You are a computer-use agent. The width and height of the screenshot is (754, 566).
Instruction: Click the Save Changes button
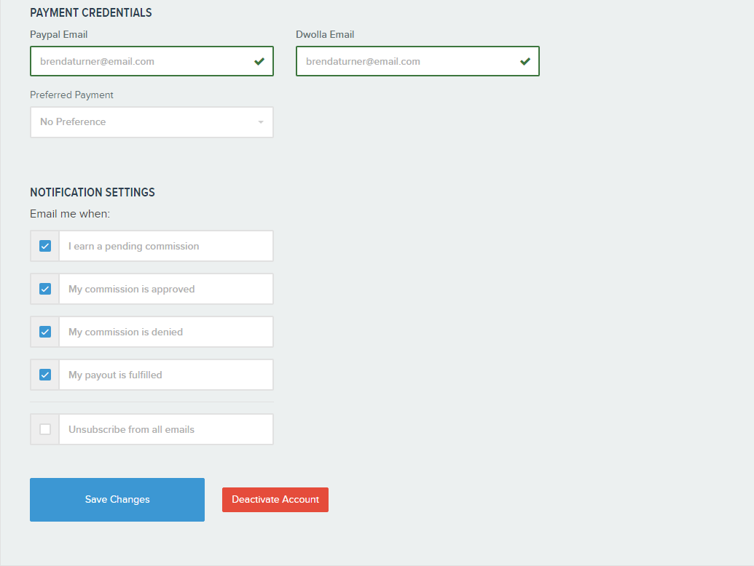[117, 499]
